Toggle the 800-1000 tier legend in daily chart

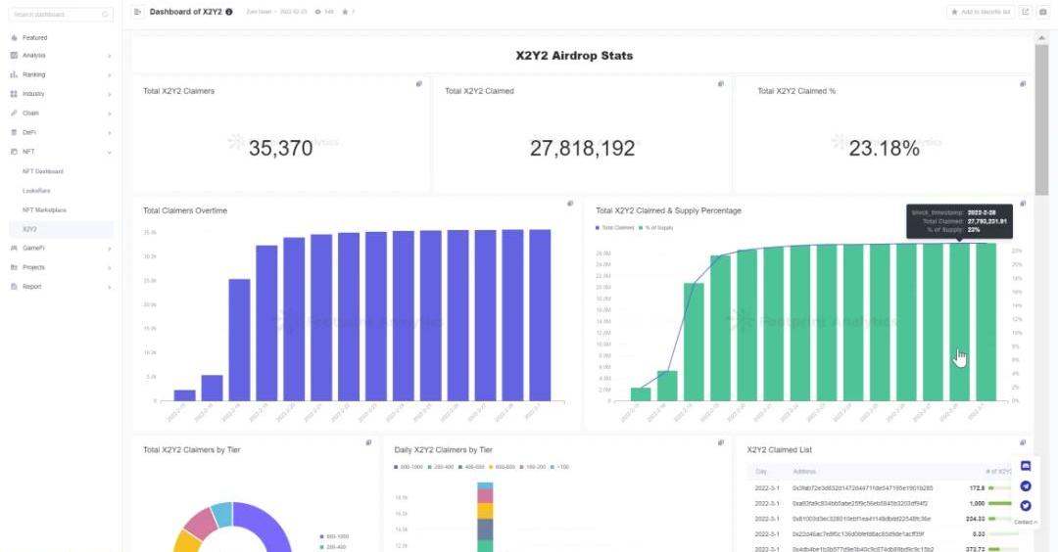pos(407,467)
